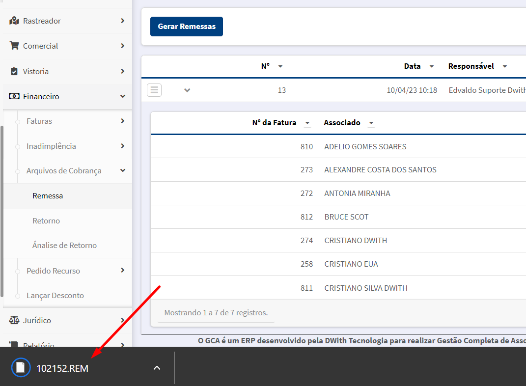Click Mostrando 1 a 7 de 7 registros text
The width and height of the screenshot is (526, 386).
coord(216,312)
